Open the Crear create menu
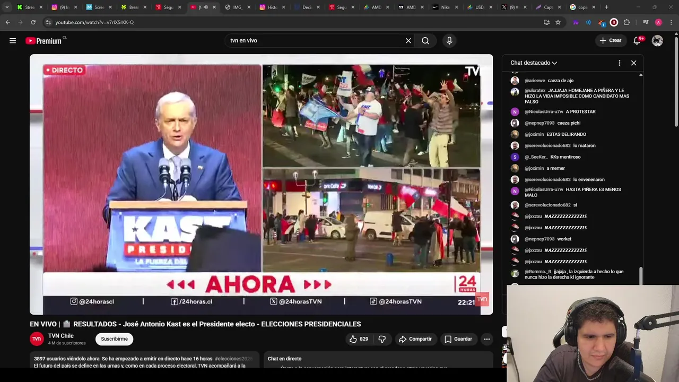 [610, 41]
